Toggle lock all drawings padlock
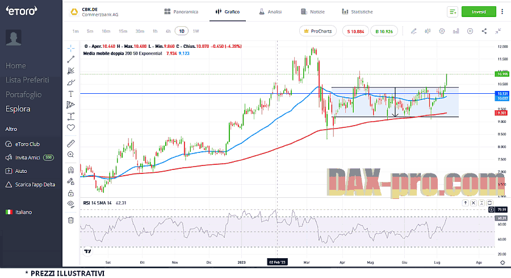This screenshot has height=278, width=511. tap(71, 193)
